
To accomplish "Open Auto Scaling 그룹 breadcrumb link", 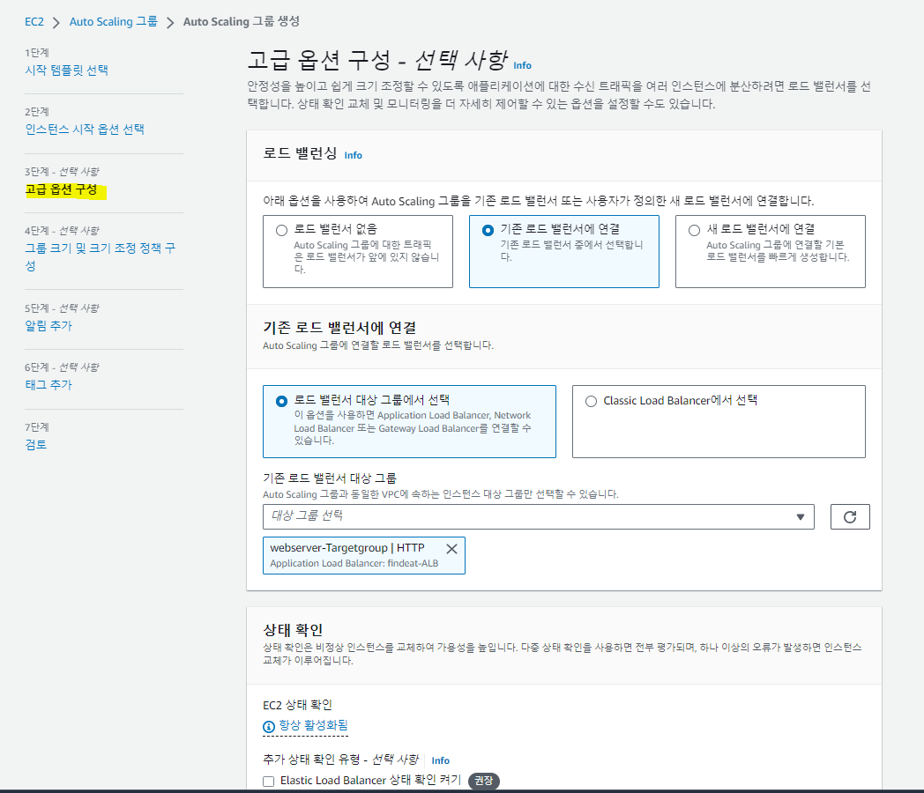I will click(x=114, y=22).
